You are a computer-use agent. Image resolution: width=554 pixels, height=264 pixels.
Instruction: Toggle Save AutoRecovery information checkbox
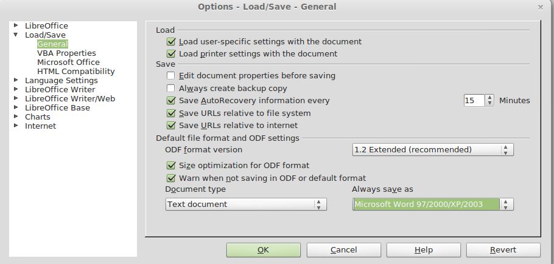click(171, 101)
